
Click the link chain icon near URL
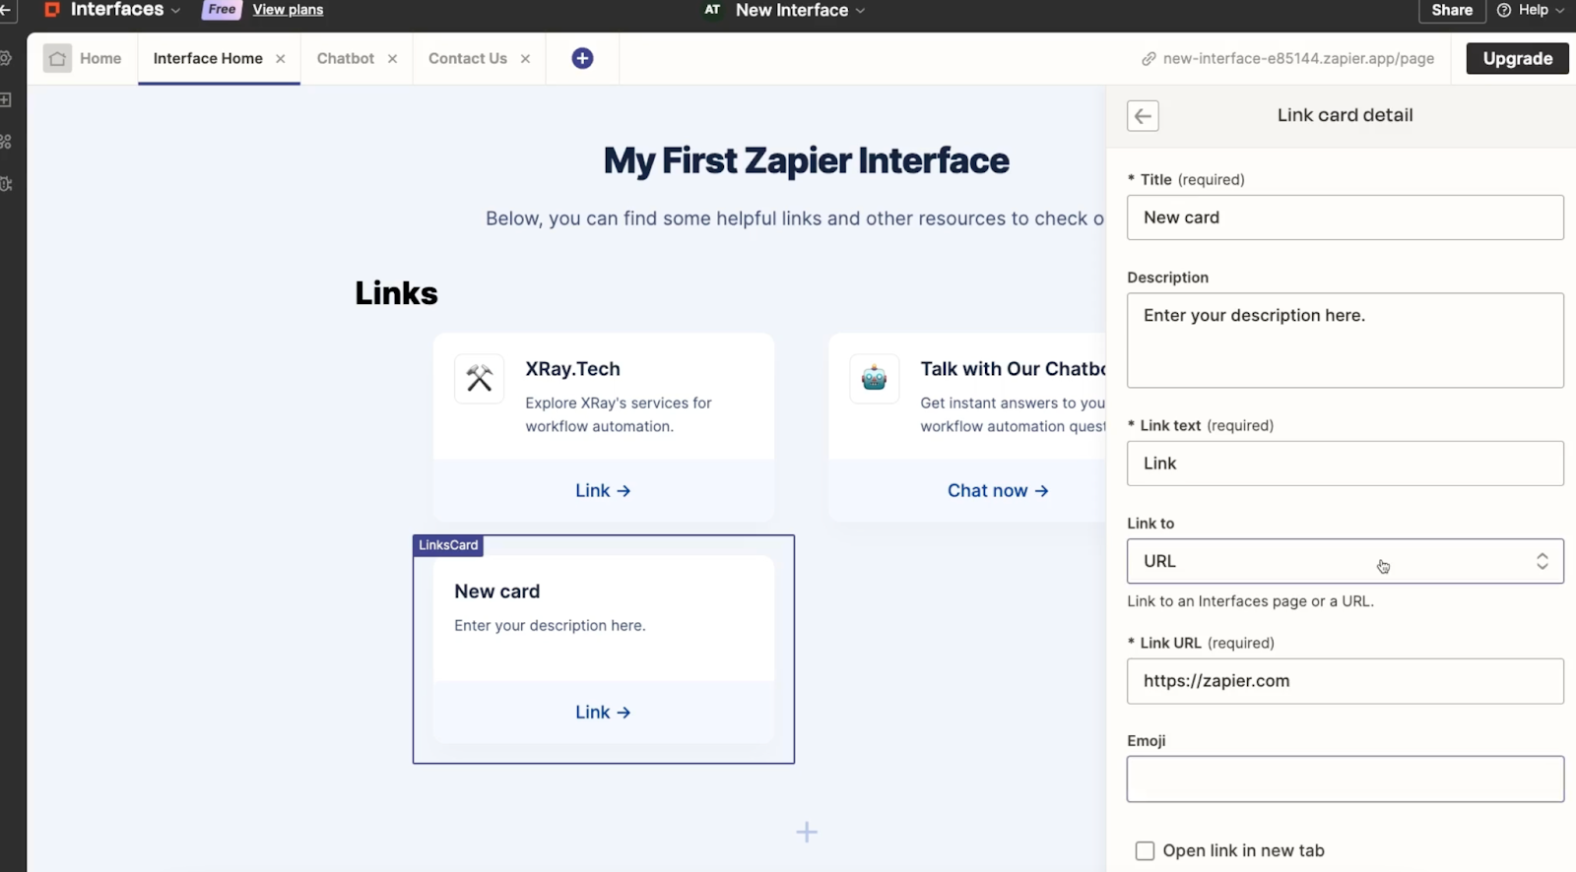[1149, 59]
